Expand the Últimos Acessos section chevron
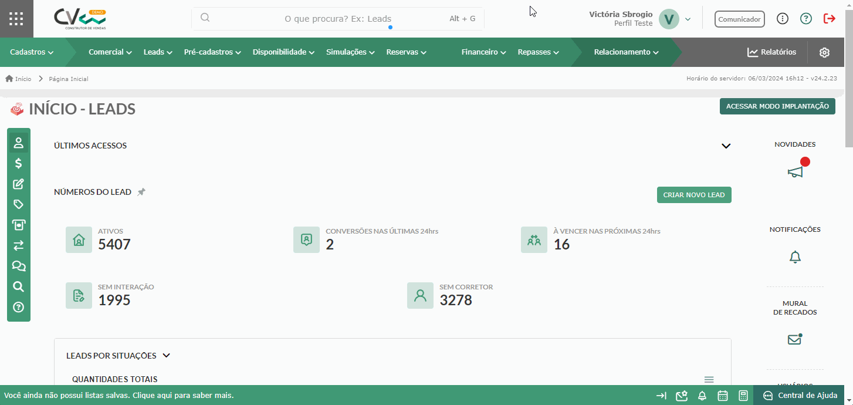The width and height of the screenshot is (853, 405). tap(726, 146)
